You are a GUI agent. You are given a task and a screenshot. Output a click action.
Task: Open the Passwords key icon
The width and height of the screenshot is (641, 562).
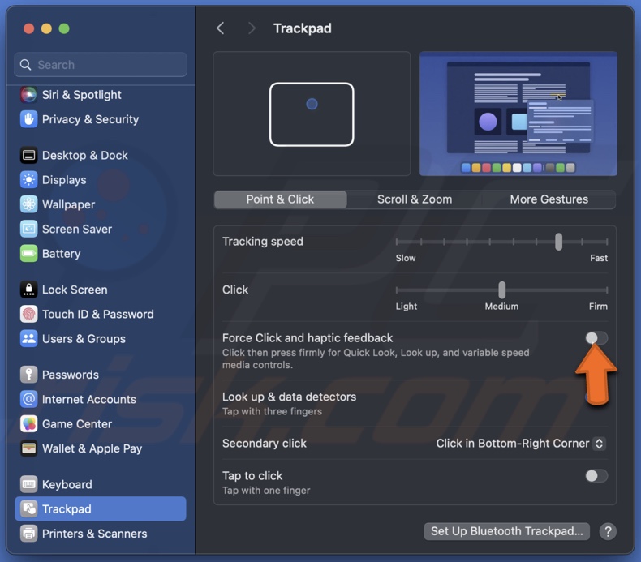click(28, 375)
